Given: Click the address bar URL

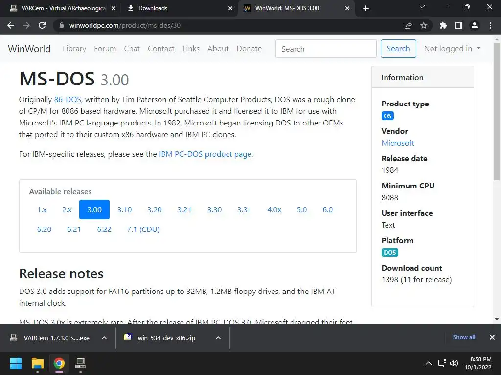Looking at the screenshot, I should point(125,25).
